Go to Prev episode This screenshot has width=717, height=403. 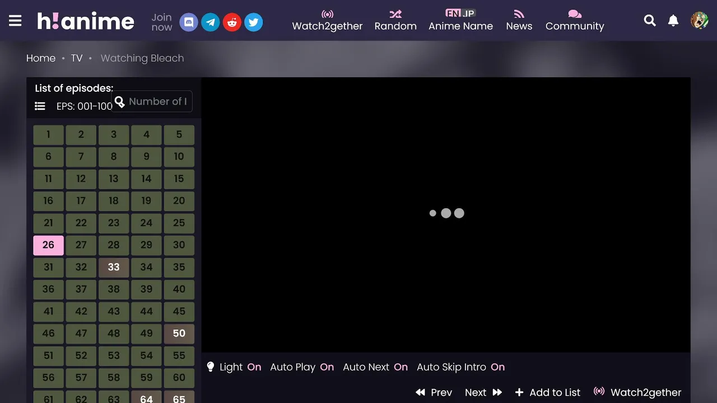point(434,392)
